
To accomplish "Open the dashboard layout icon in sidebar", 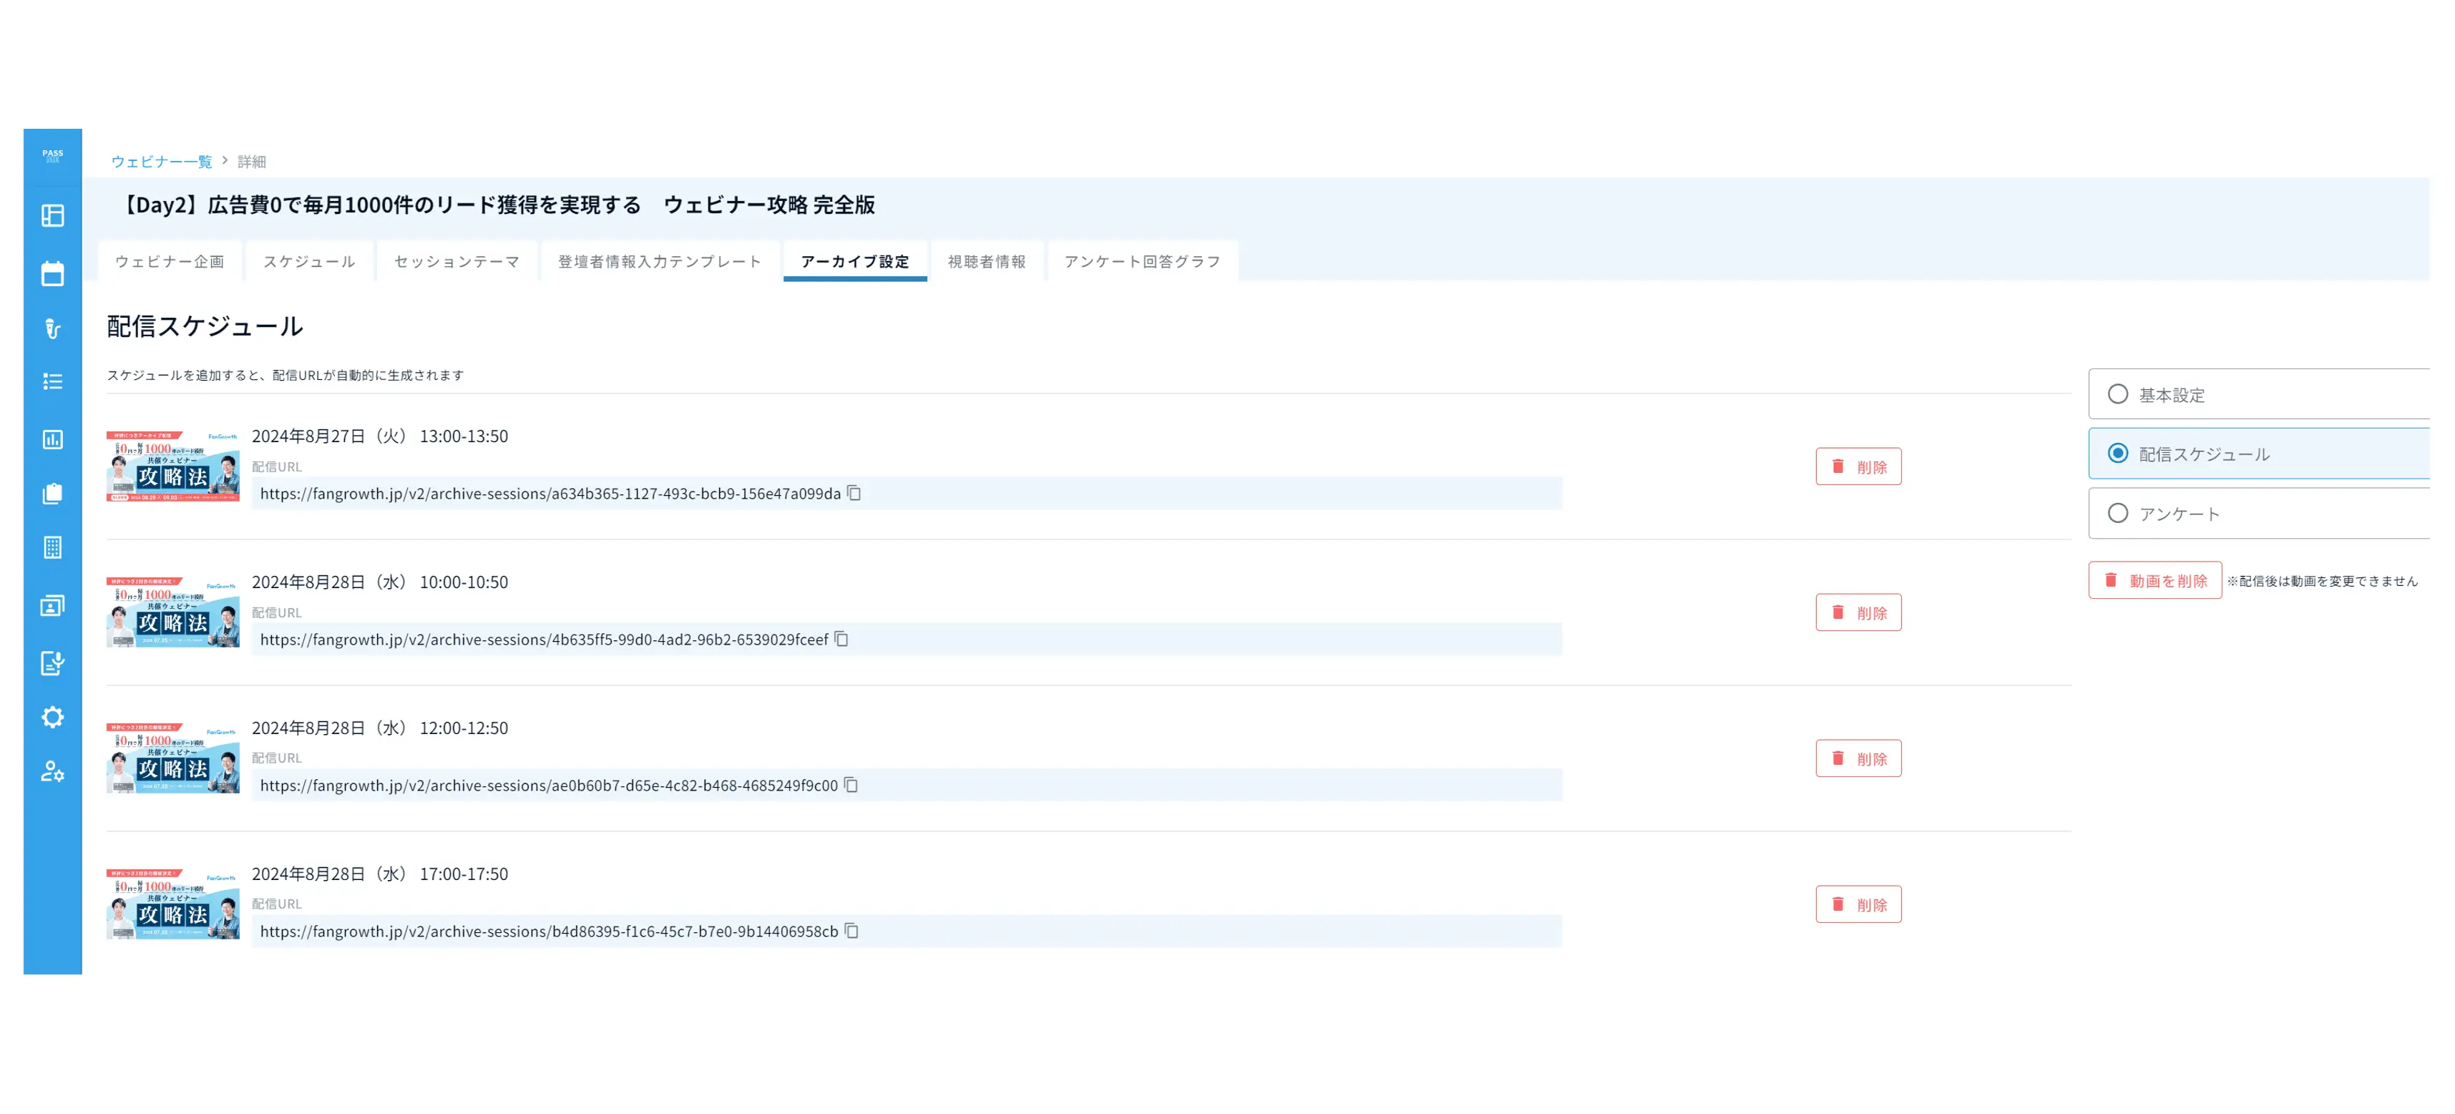I will 52,216.
